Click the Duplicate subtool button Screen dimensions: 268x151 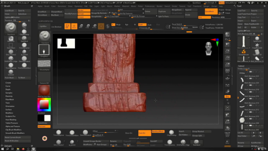coord(164,11)
